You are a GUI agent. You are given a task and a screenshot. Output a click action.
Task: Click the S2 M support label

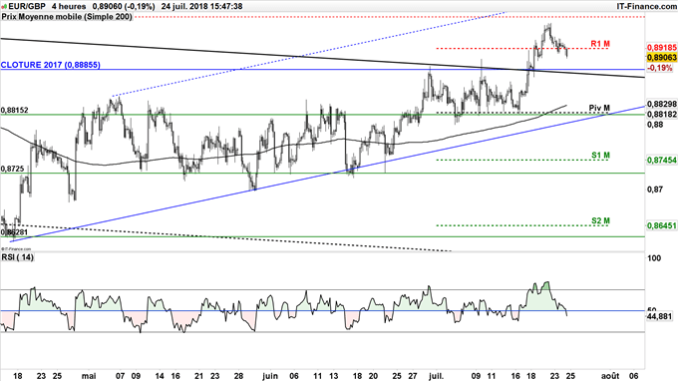(x=600, y=221)
